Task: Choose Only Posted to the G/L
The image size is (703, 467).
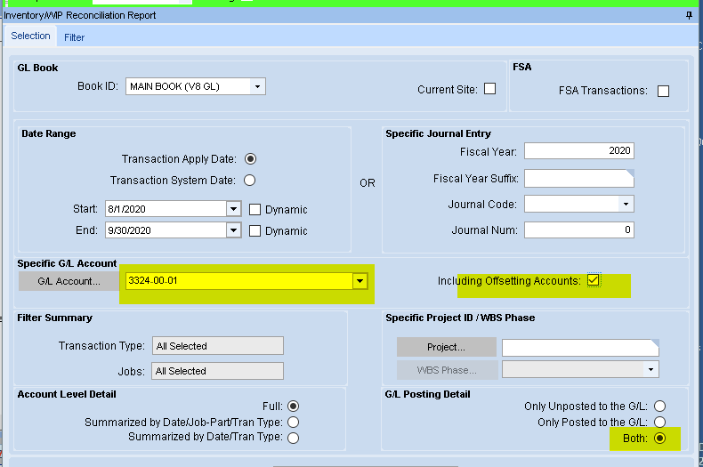Action: tap(659, 423)
